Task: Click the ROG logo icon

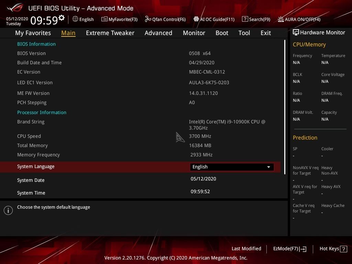Action: (15, 8)
